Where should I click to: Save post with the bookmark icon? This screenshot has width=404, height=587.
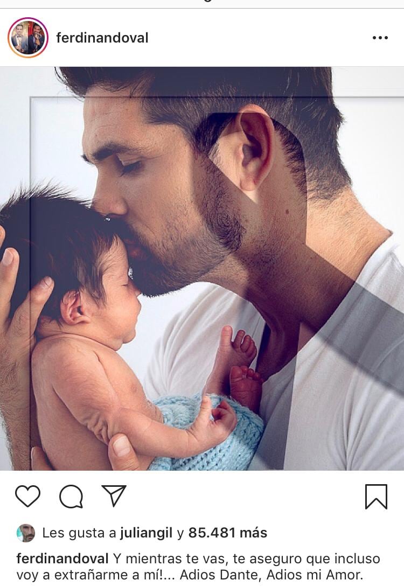[376, 497]
